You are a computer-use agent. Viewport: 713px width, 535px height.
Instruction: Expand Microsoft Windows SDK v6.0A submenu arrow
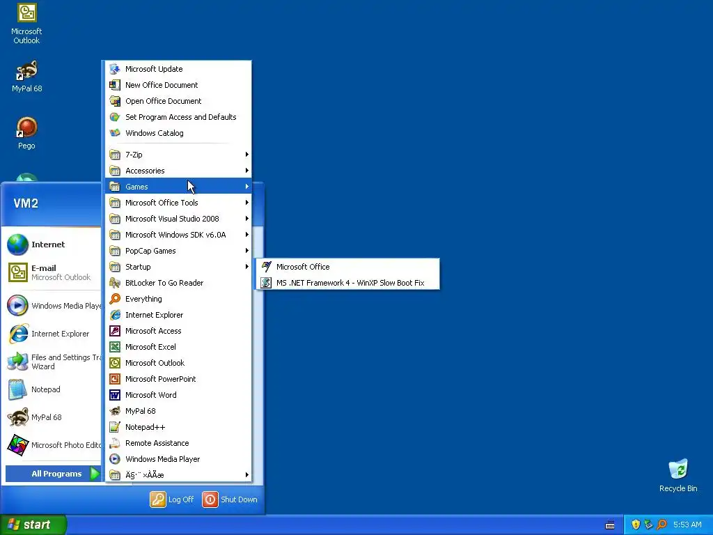[x=247, y=234]
